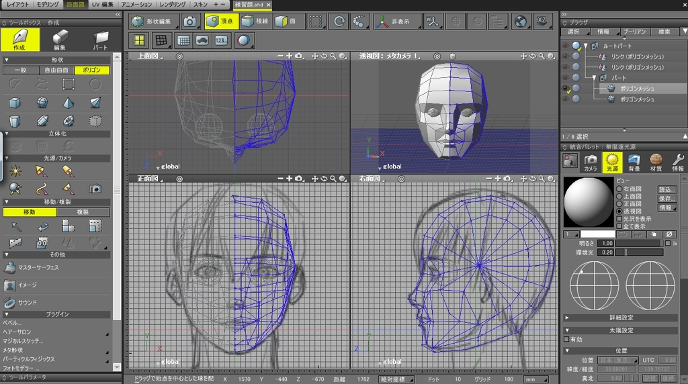Open the 絶対座標 dropdown in status bar
688x384 pixels.
397,379
